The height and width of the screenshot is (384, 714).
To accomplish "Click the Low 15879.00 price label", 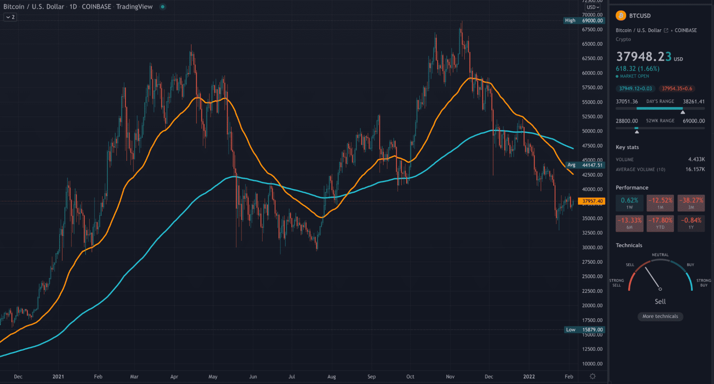I will point(584,330).
